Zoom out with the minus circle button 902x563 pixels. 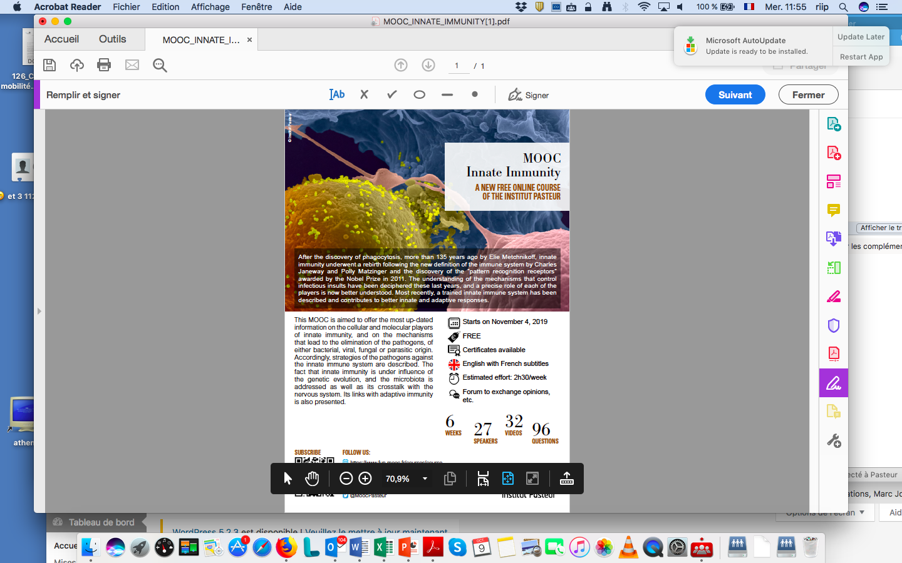346,479
